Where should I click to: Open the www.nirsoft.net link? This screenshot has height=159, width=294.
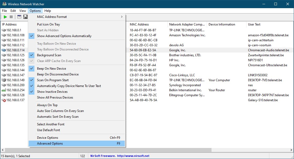pos(133,156)
